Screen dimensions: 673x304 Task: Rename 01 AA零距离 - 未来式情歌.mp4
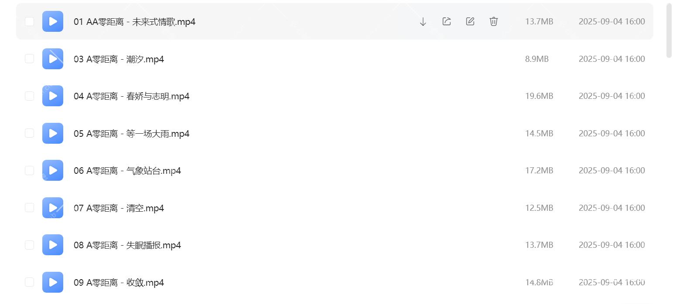coord(470,21)
